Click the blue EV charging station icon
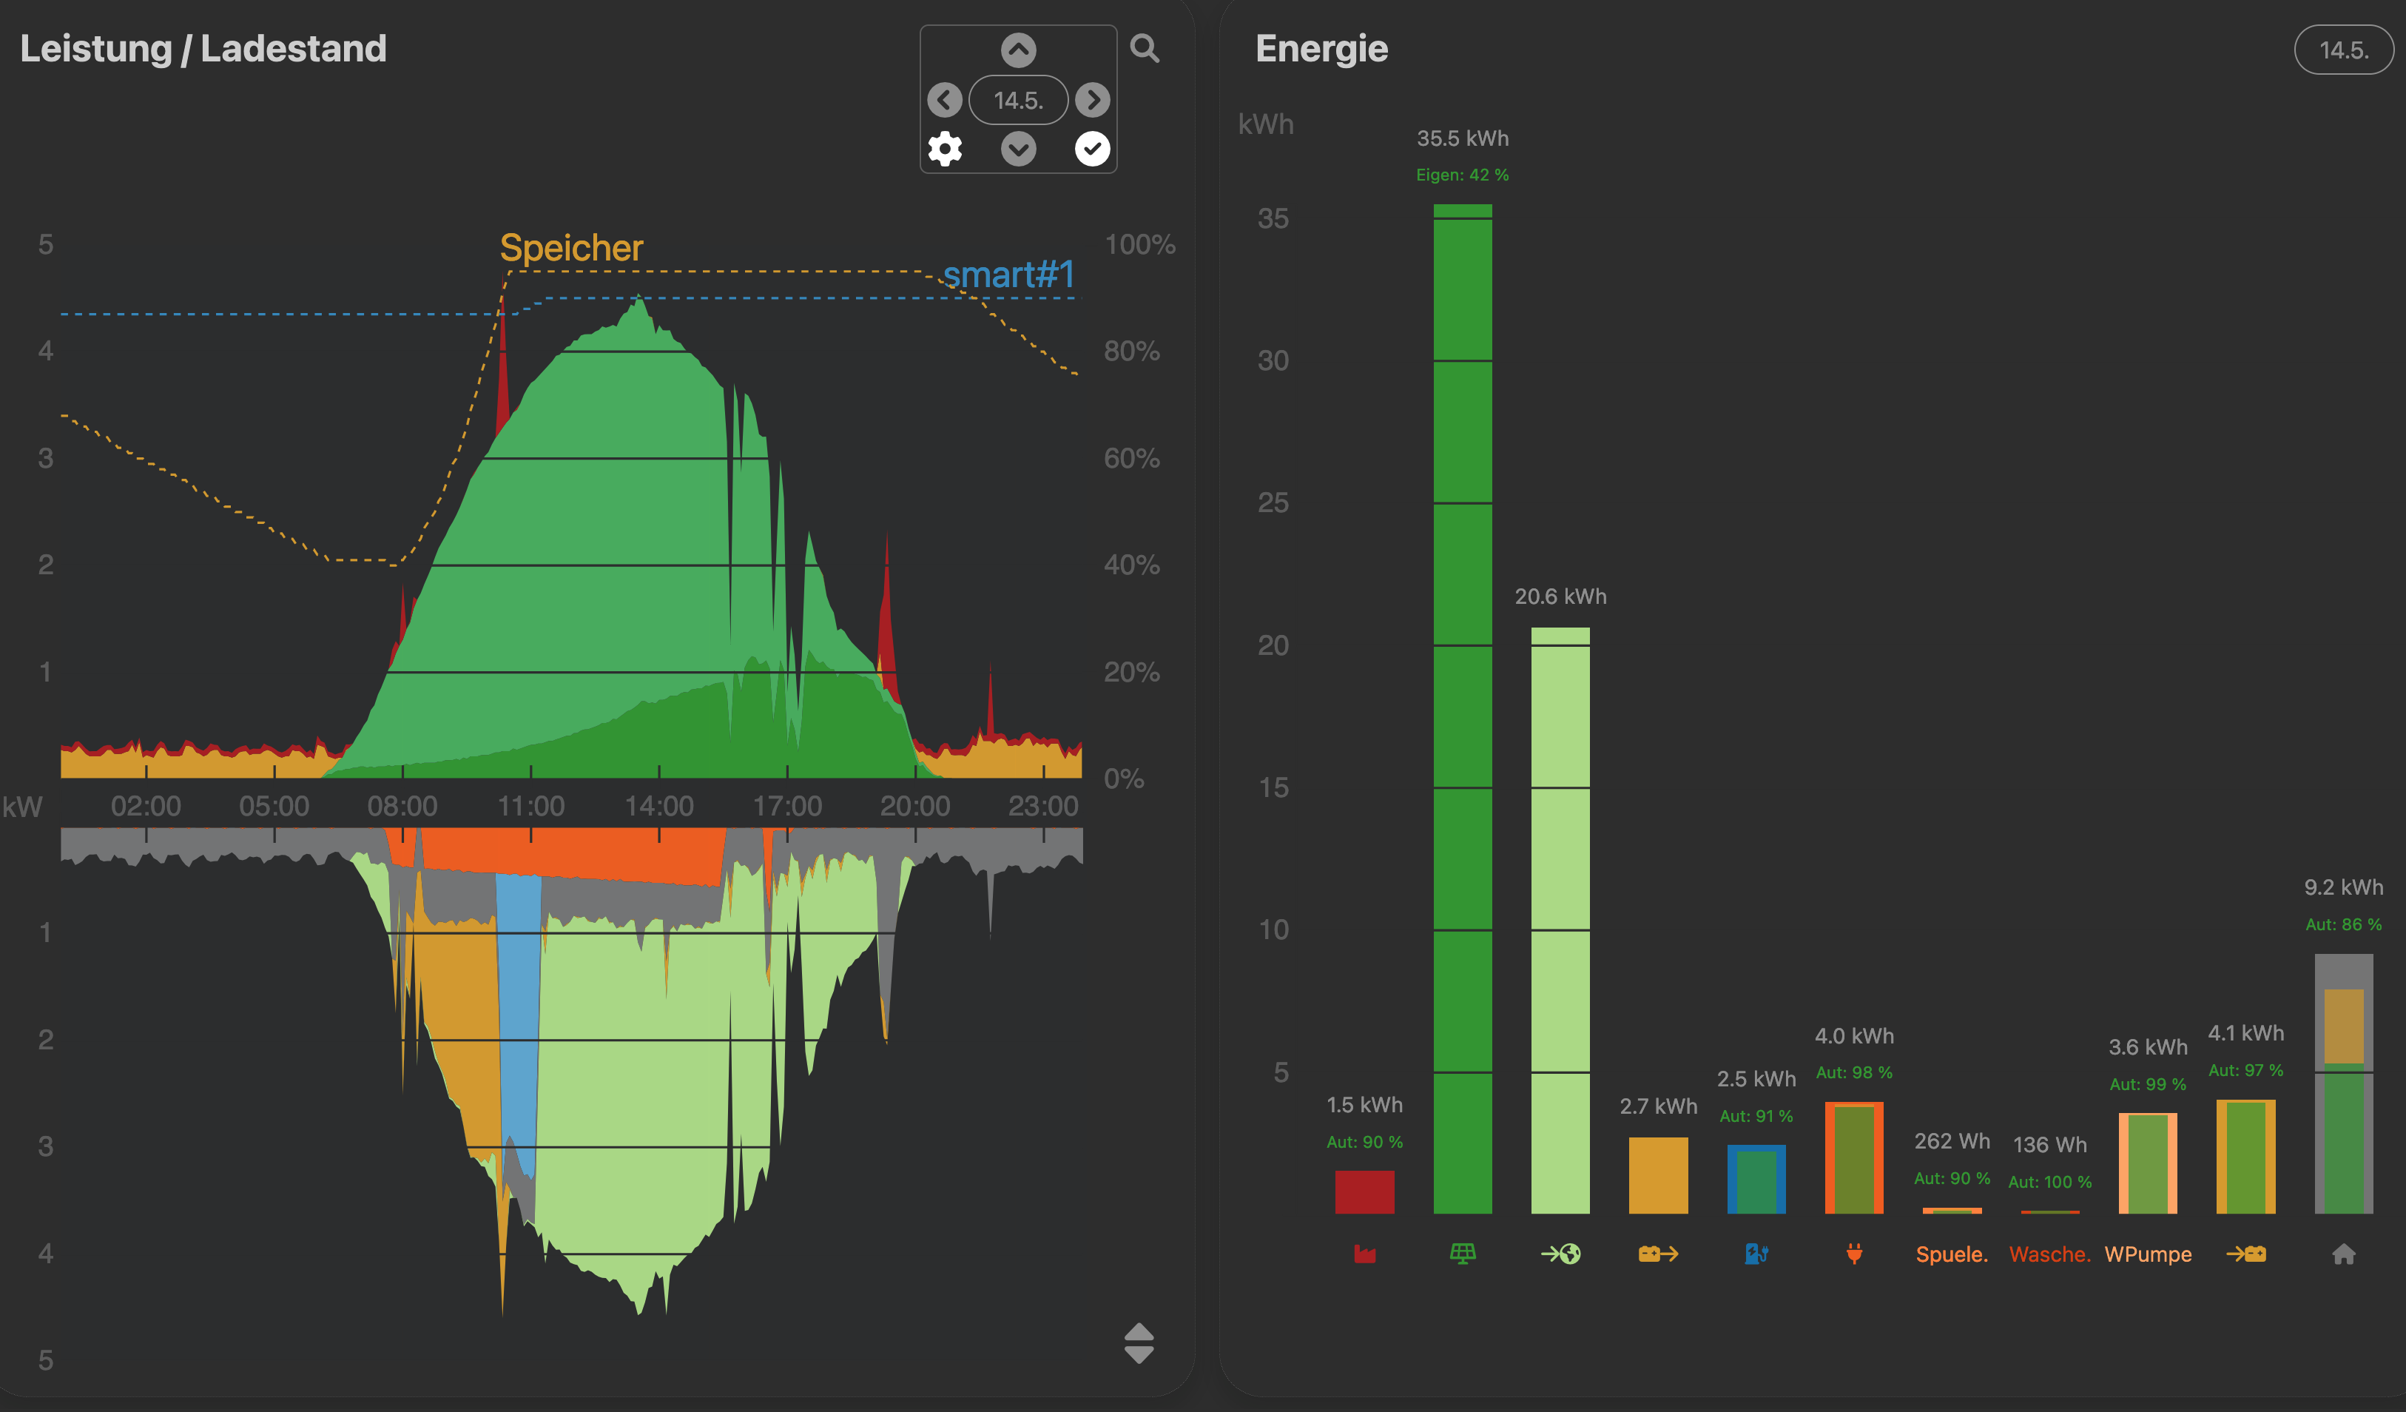This screenshot has width=2406, height=1412. click(1756, 1254)
